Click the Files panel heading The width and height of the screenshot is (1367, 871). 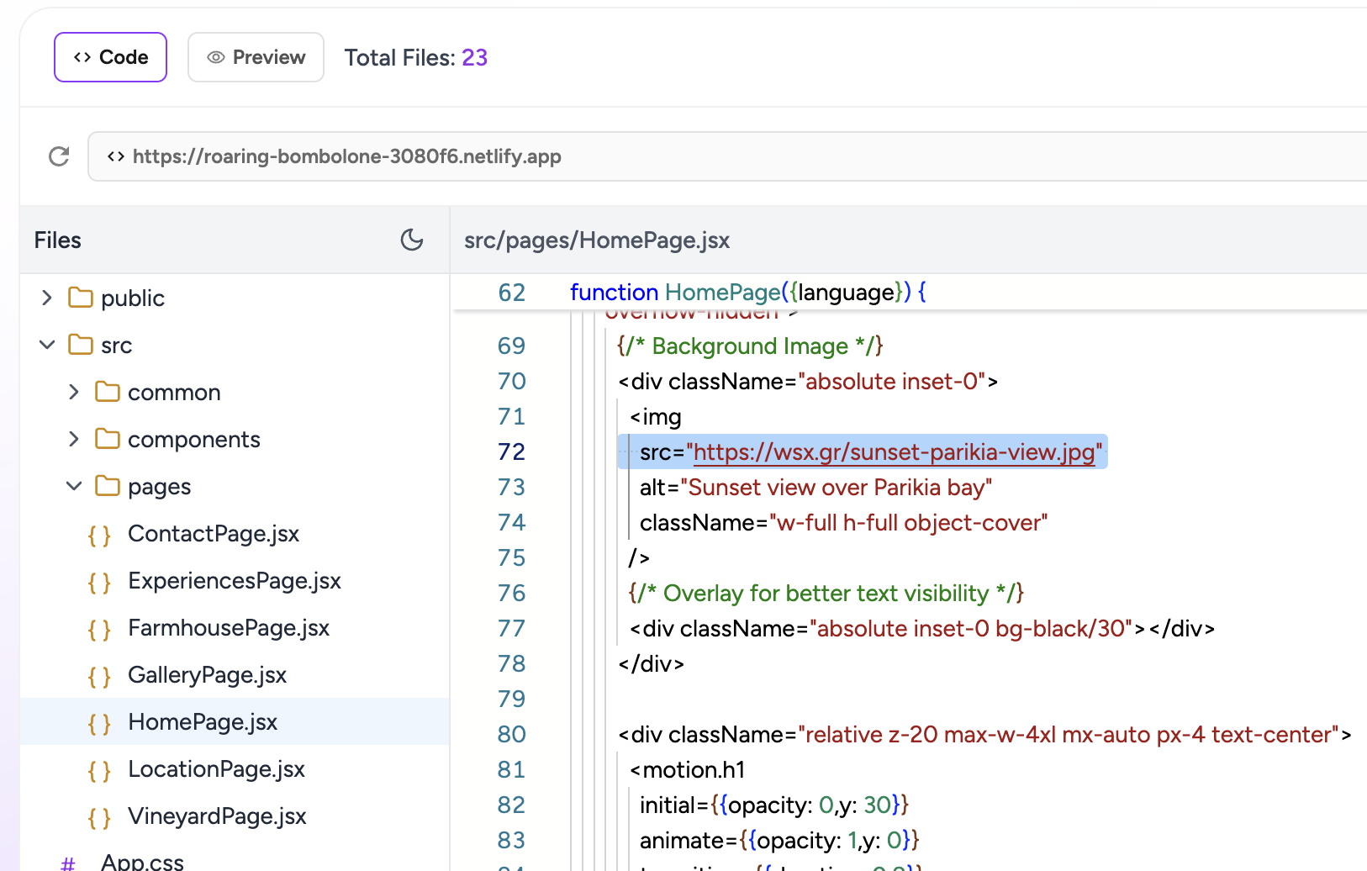pos(58,240)
